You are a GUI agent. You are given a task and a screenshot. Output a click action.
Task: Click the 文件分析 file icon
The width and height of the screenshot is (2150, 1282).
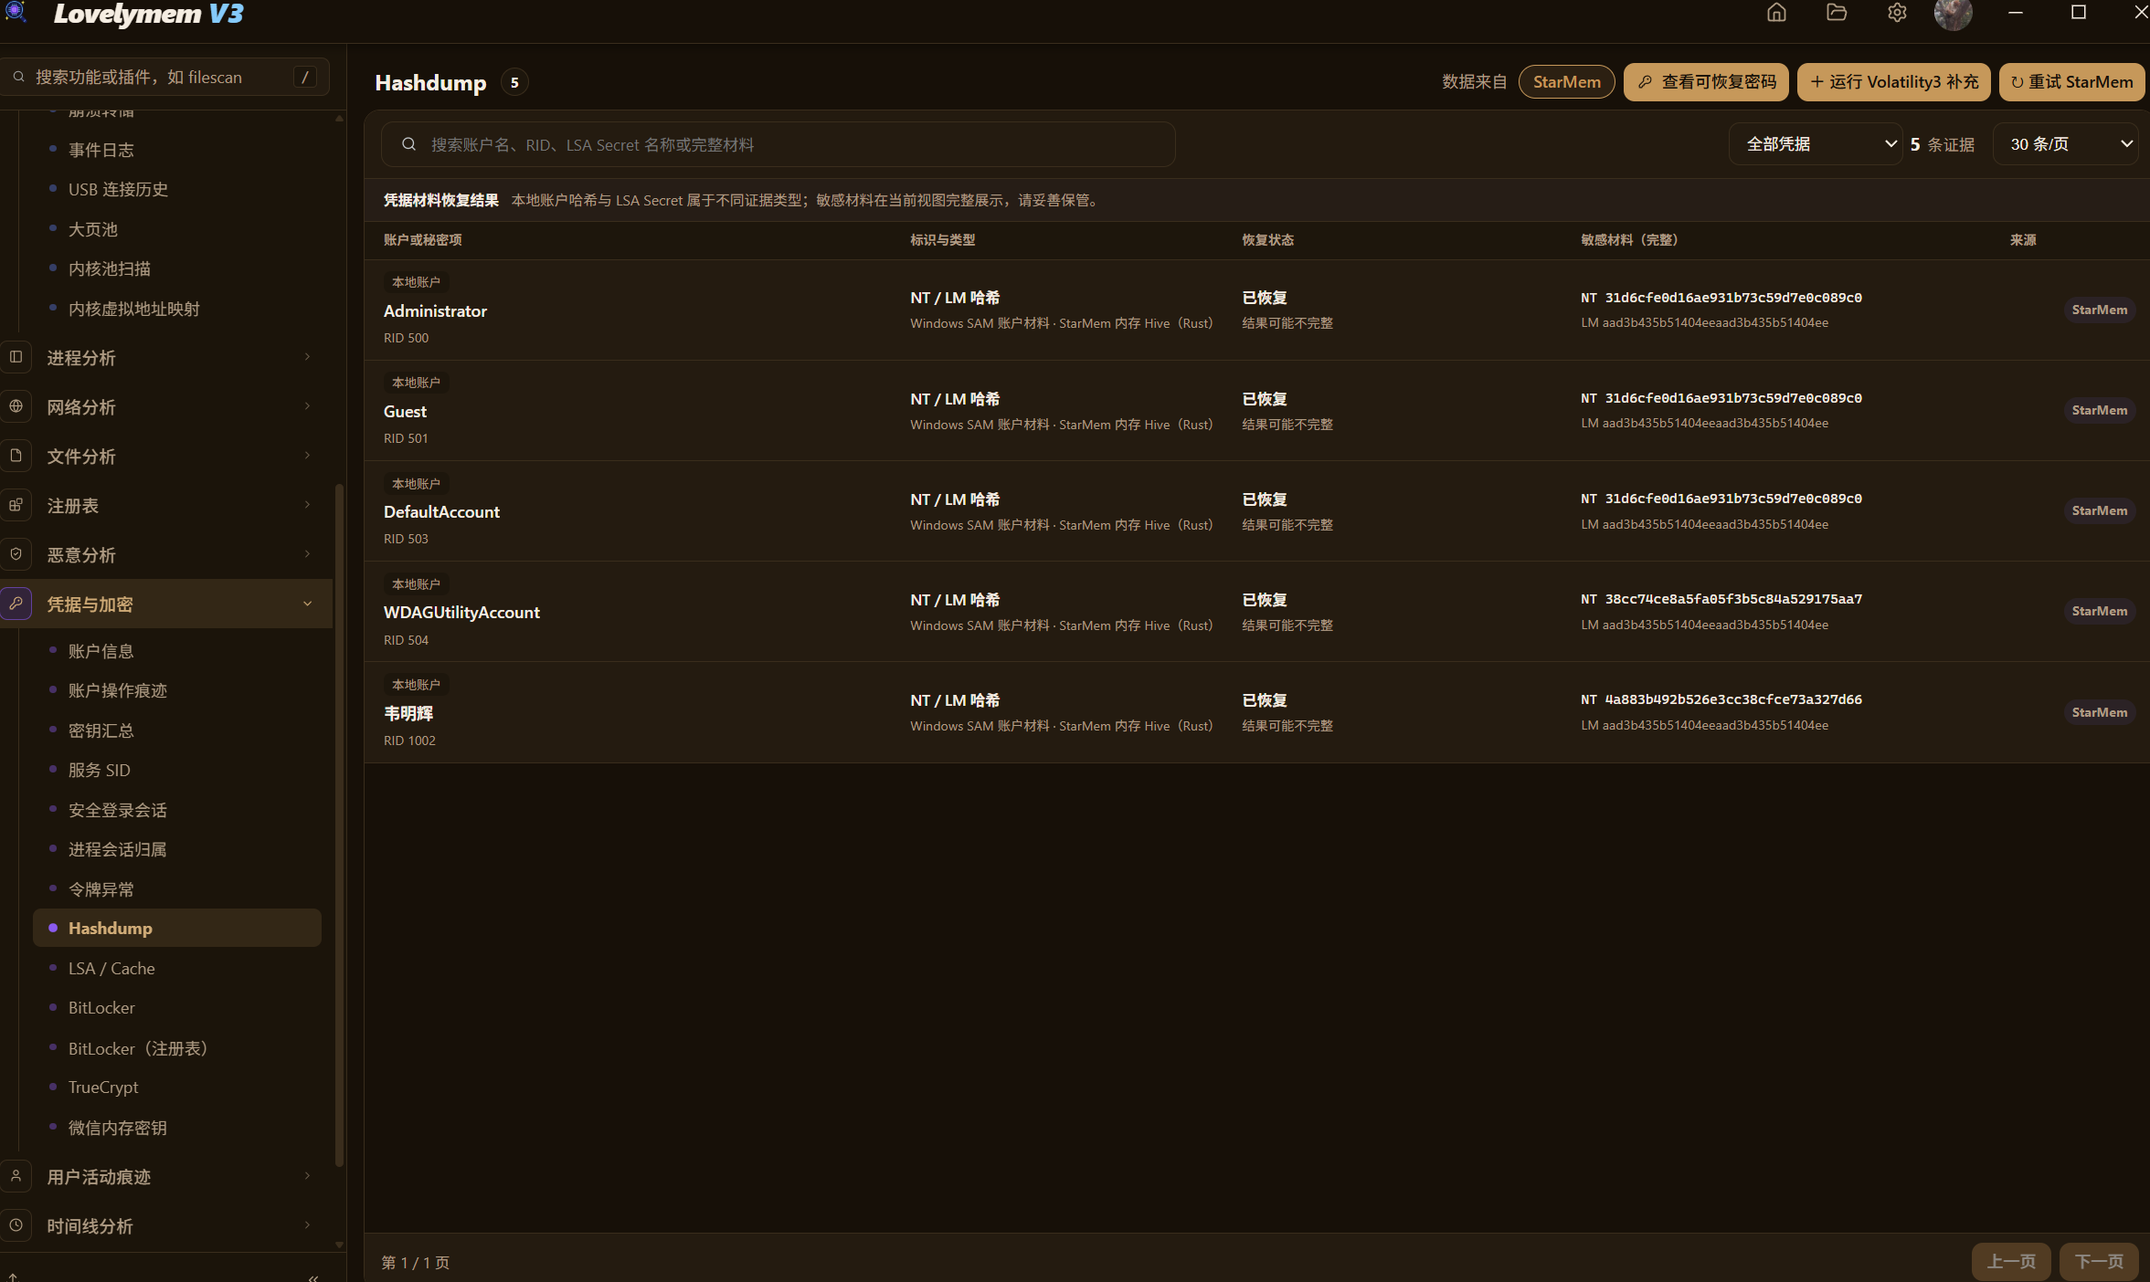point(16,456)
